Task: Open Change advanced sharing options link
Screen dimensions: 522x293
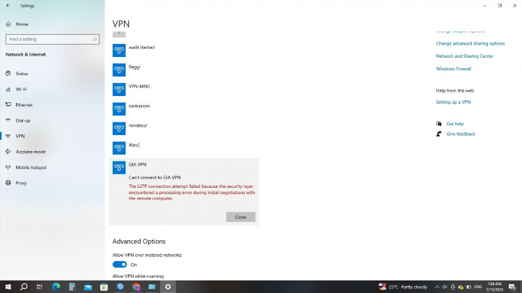Action: pos(470,44)
